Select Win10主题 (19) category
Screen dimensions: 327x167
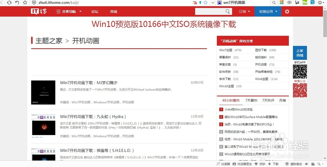230,86
